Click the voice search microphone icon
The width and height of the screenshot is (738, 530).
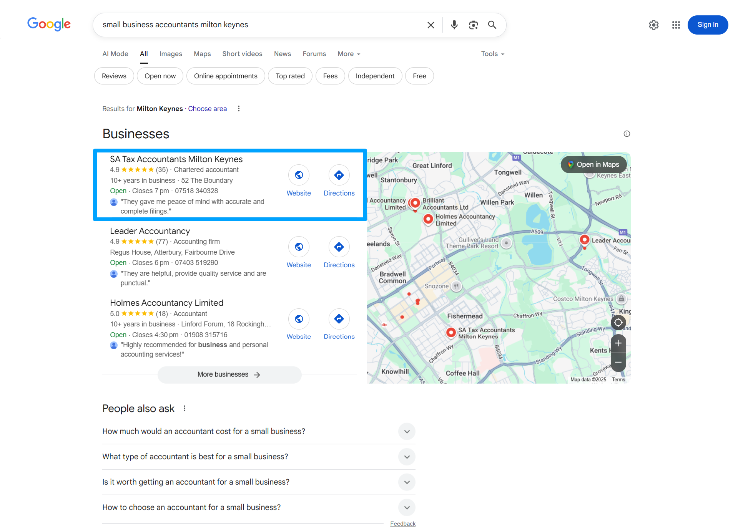(x=454, y=25)
